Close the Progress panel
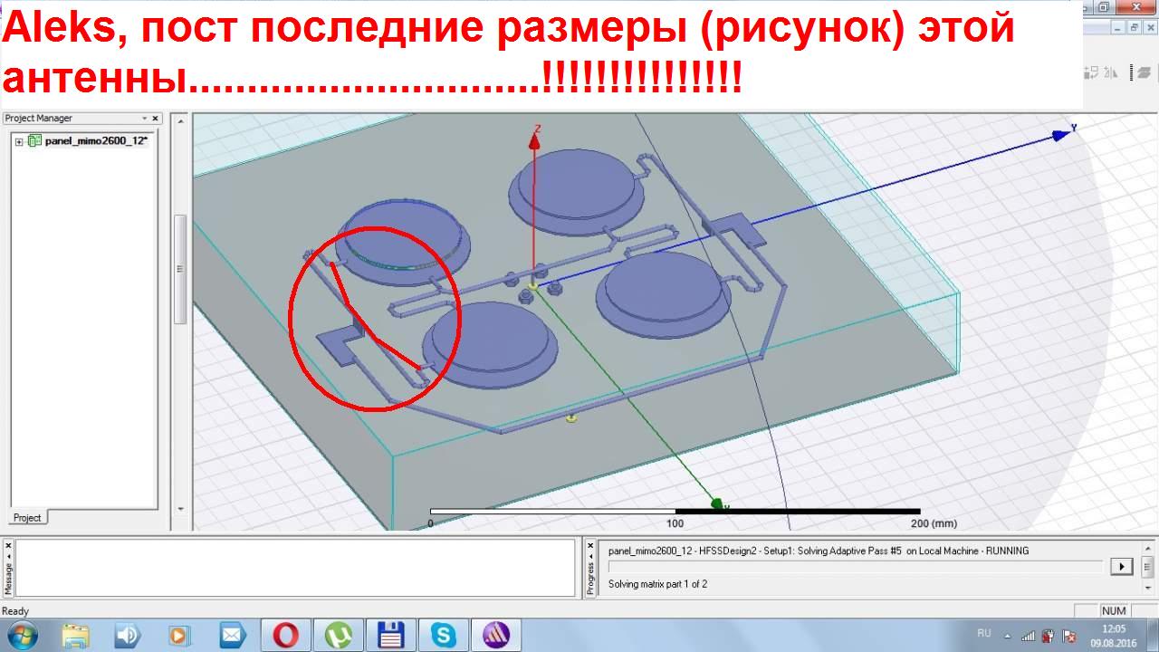1159x652 pixels. coord(591,546)
